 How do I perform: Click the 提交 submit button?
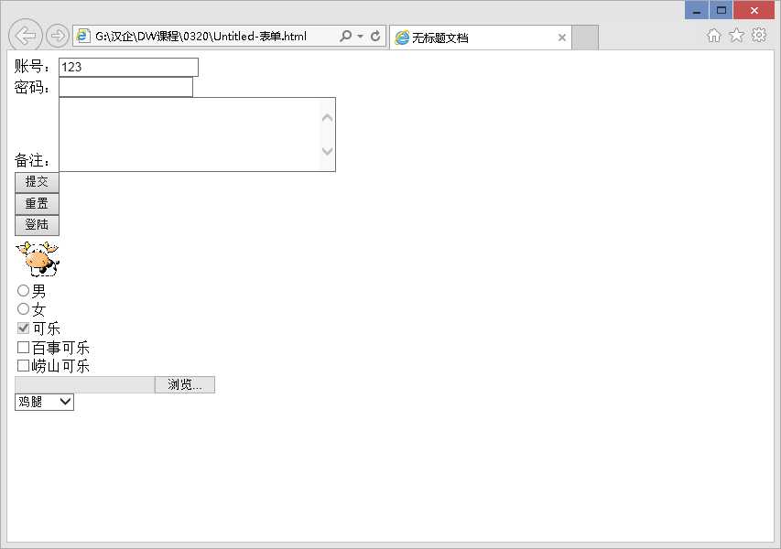point(37,182)
